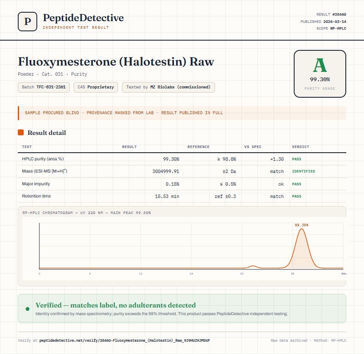This screenshot has width=364, height=354.
Task: Click the 25 tick label on chromatogram axis
Action: click(292, 274)
